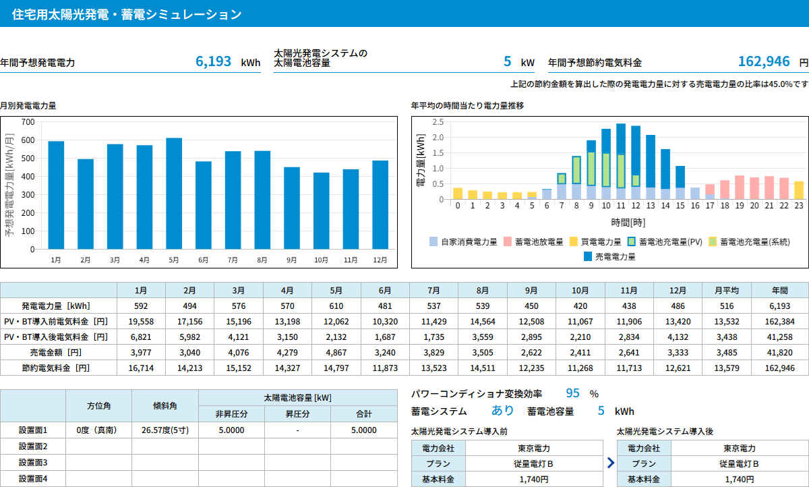Click the blue chevron arrow between plan tables
Viewport: 809px width, 487px height.
(x=611, y=463)
